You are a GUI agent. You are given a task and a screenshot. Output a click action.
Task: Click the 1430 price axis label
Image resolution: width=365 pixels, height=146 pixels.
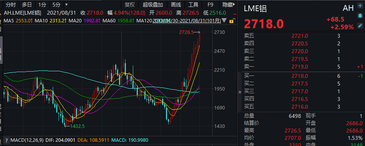pyautogui.click(x=219, y=126)
